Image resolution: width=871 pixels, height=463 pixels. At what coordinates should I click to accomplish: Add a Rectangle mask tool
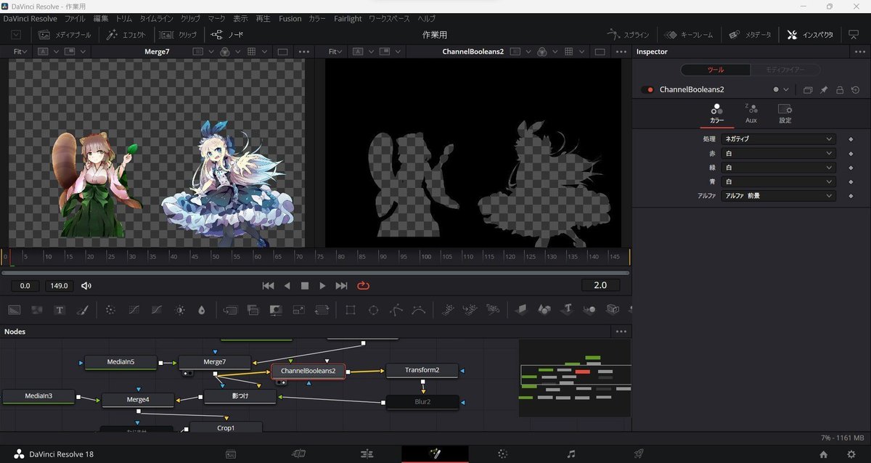(350, 310)
